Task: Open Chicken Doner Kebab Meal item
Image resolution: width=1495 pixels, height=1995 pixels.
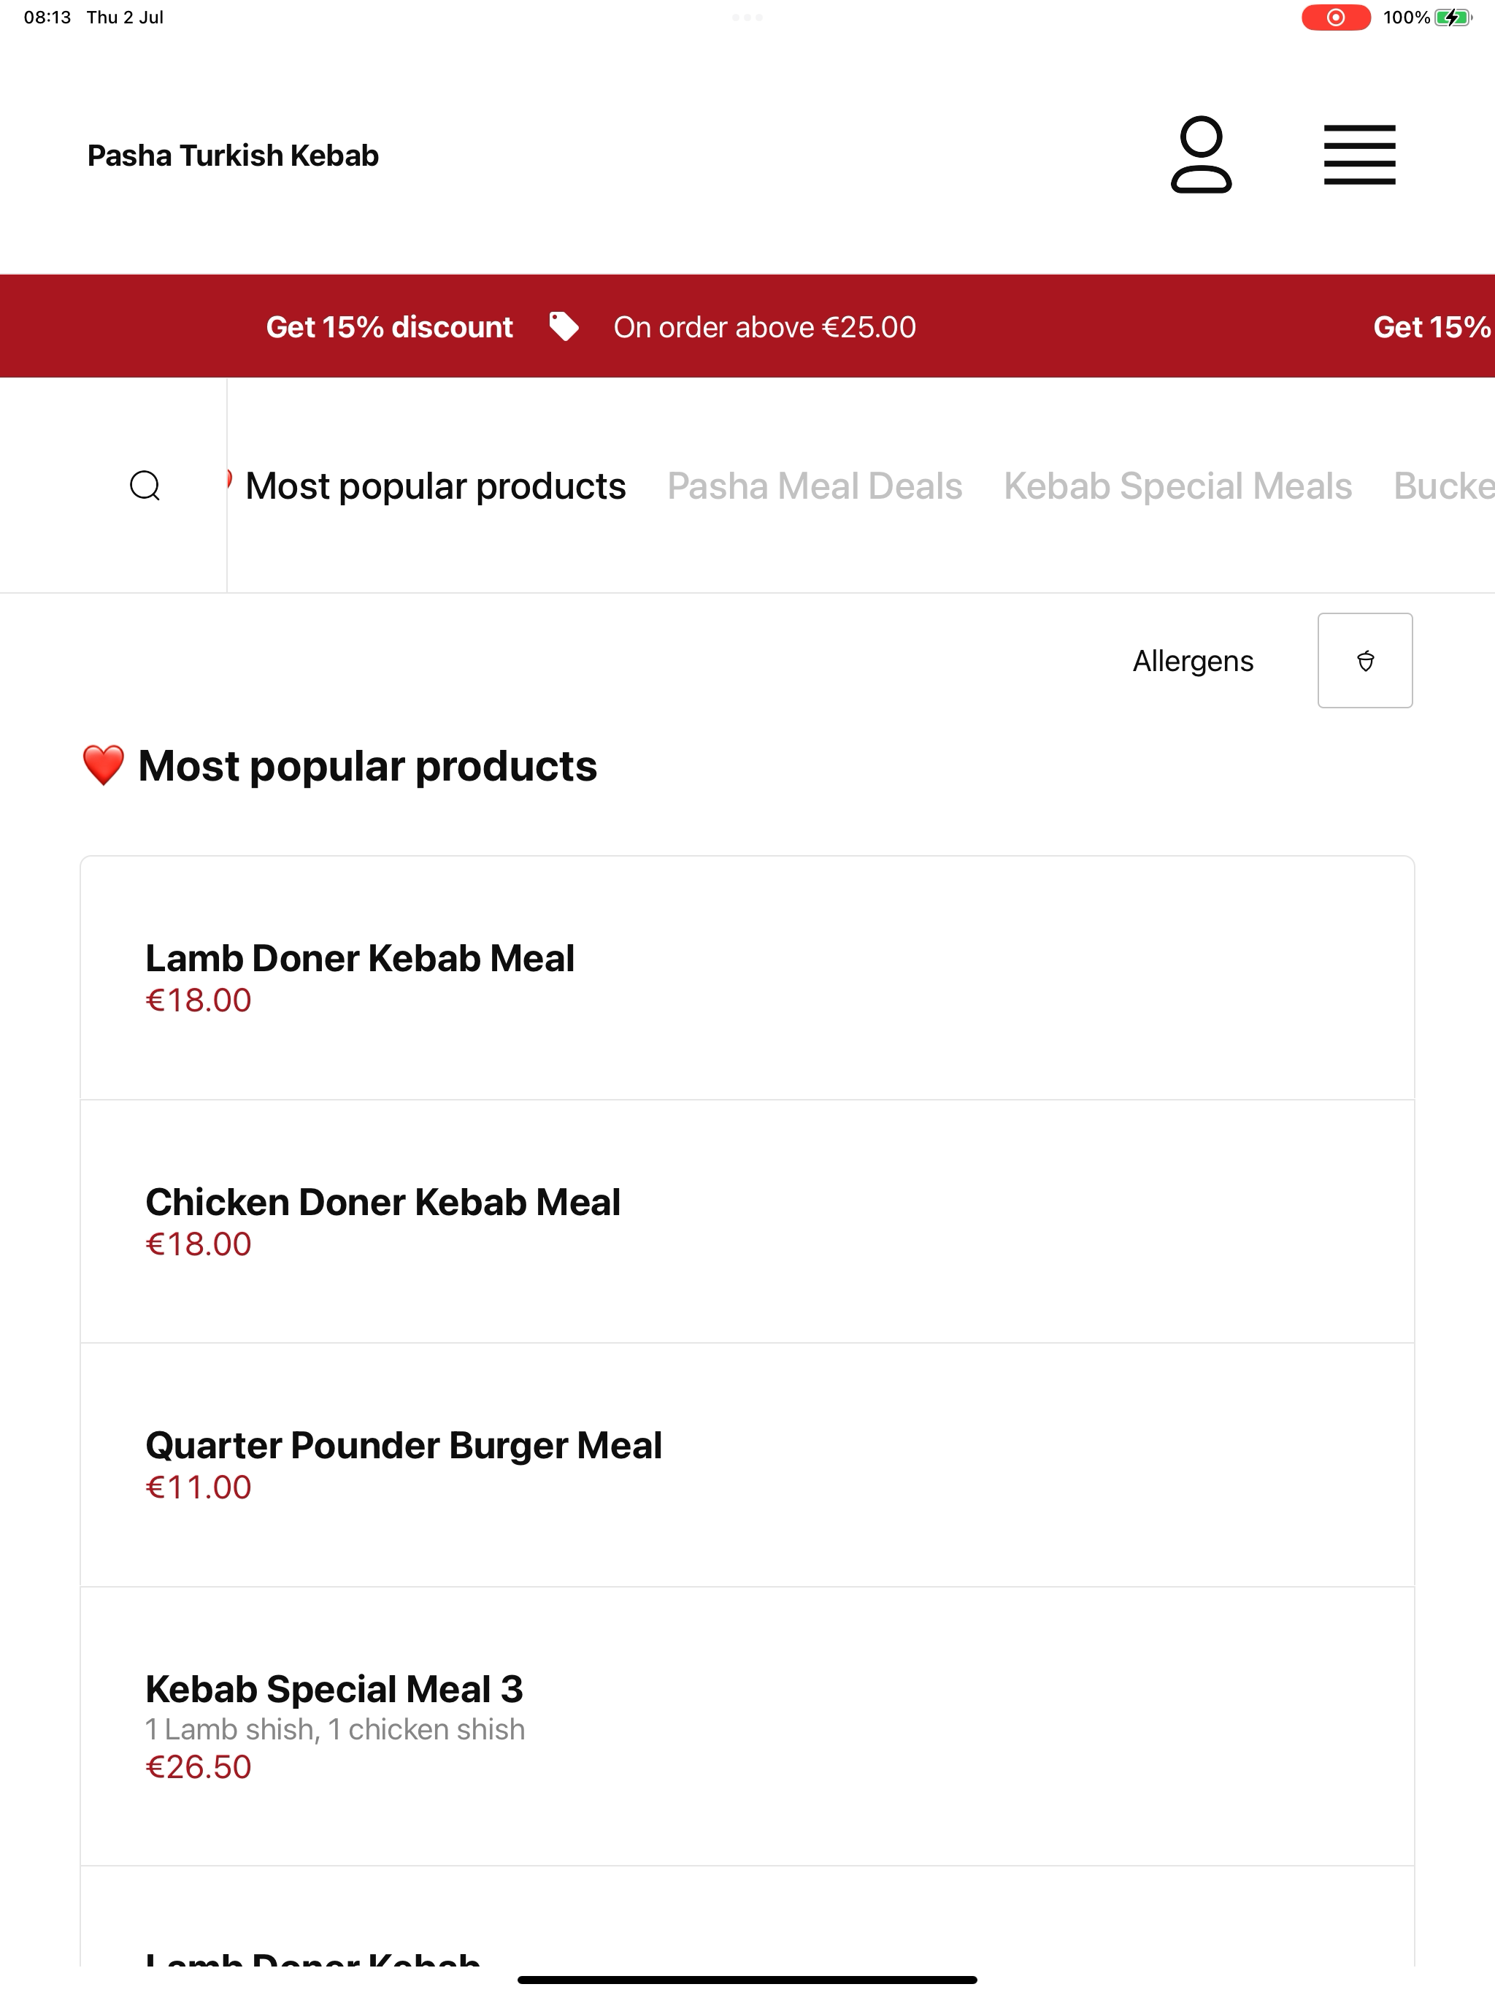Action: coord(747,1221)
